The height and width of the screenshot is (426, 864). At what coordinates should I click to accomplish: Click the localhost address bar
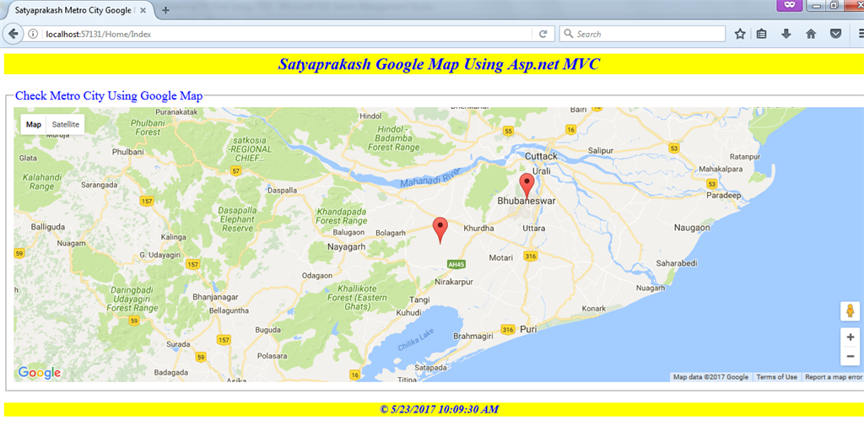[x=287, y=35]
